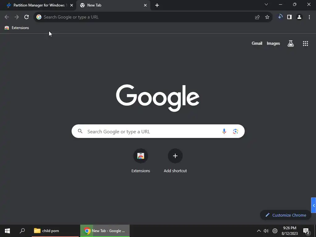Image resolution: width=316 pixels, height=237 pixels.
Task: Reload the current page
Action: [27, 17]
